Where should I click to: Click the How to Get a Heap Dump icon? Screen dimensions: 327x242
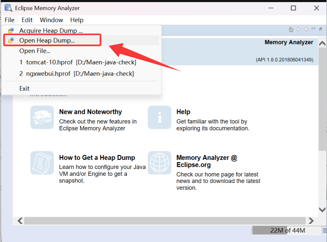42,163
